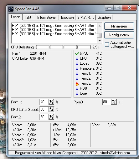Click the fourth CPU Belastung usage bar
139x159 pixels.
point(84,47)
